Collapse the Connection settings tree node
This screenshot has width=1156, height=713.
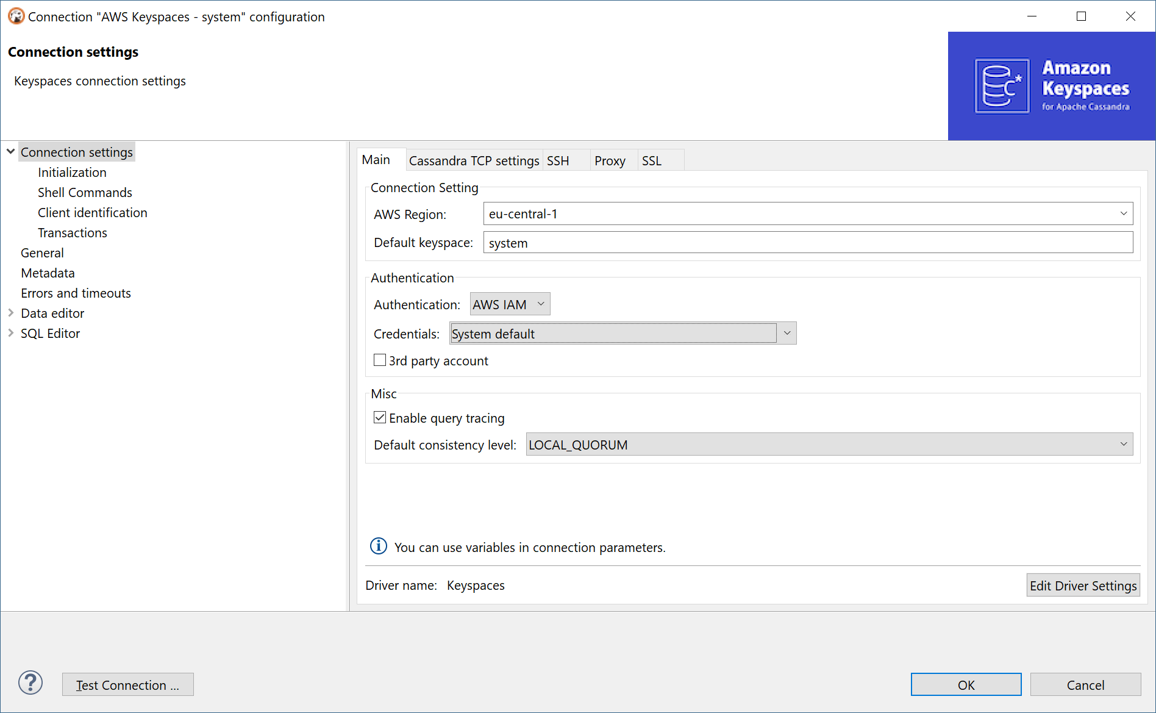tap(11, 152)
